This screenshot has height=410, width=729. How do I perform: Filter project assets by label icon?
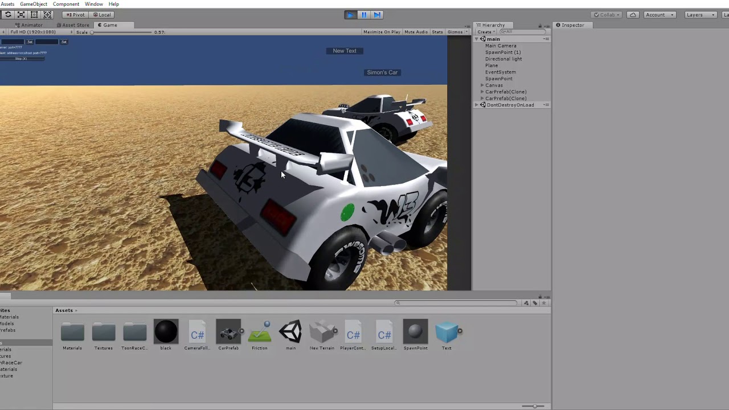[535, 303]
